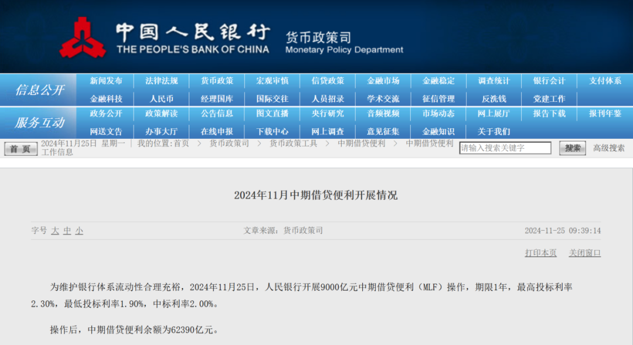Select medium font size 中
Viewport: 633px width, 345px height.
pyautogui.click(x=67, y=231)
